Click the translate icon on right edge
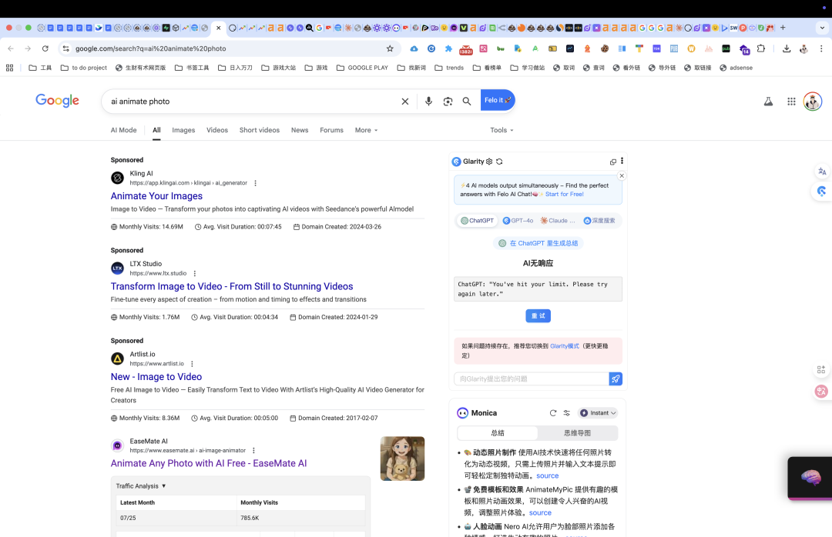The image size is (832, 537). pos(822,172)
